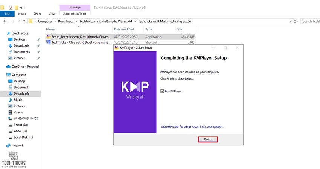
Task: Select the Manage contextual tab
Action: point(75,7)
